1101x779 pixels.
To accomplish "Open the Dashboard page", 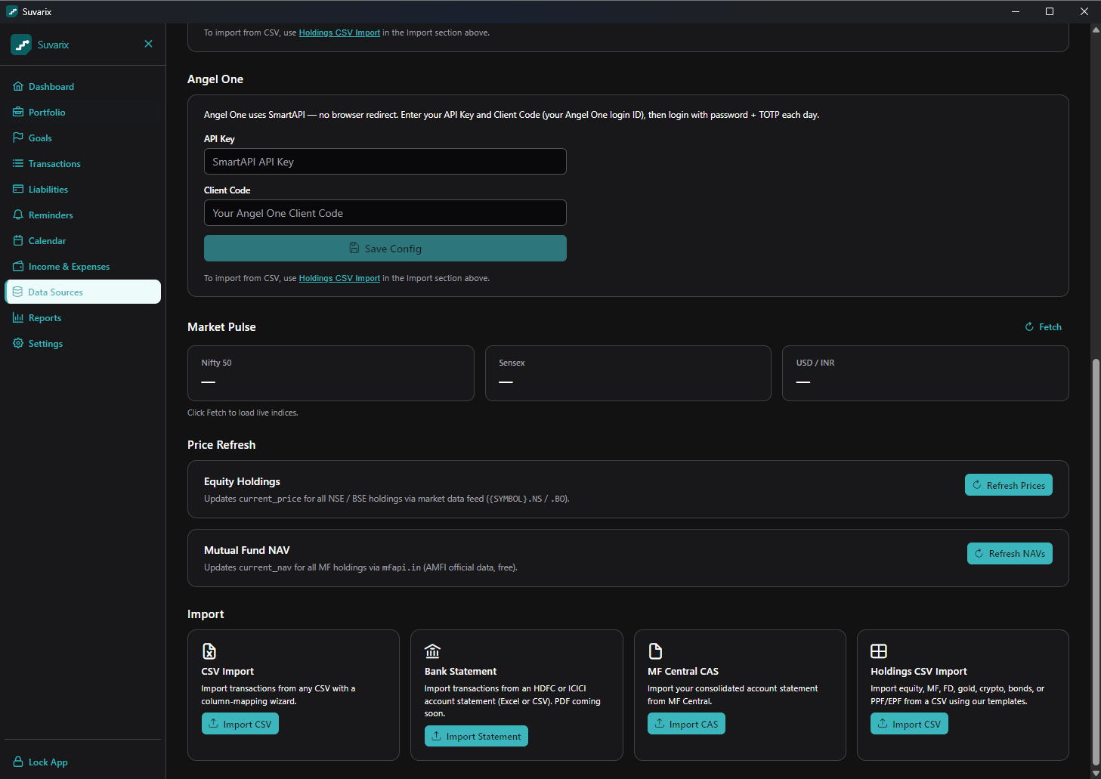I will (x=82, y=86).
